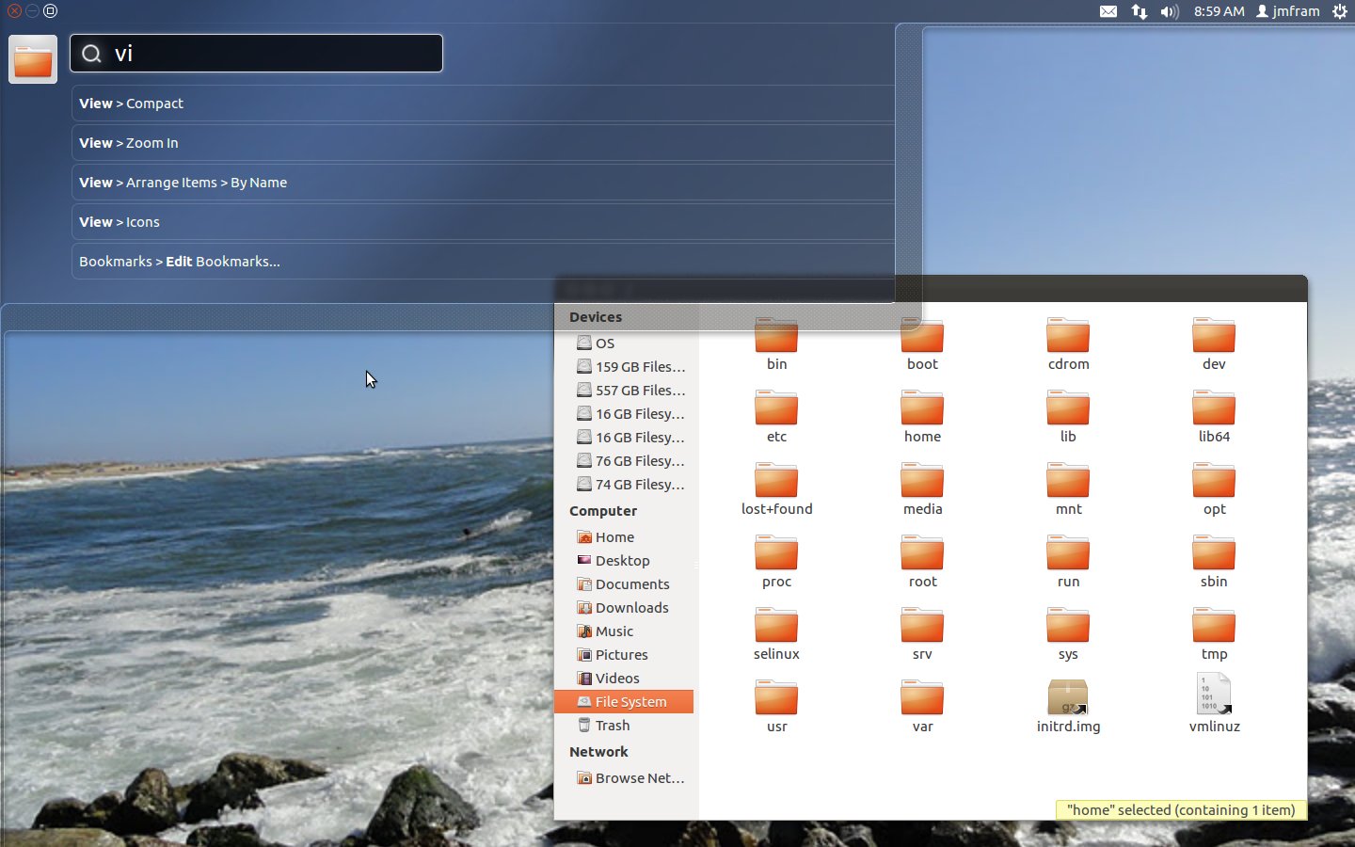Select Home in the sidebar

pyautogui.click(x=614, y=536)
